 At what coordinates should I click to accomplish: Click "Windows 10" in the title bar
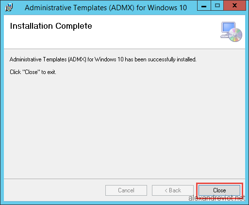point(167,8)
